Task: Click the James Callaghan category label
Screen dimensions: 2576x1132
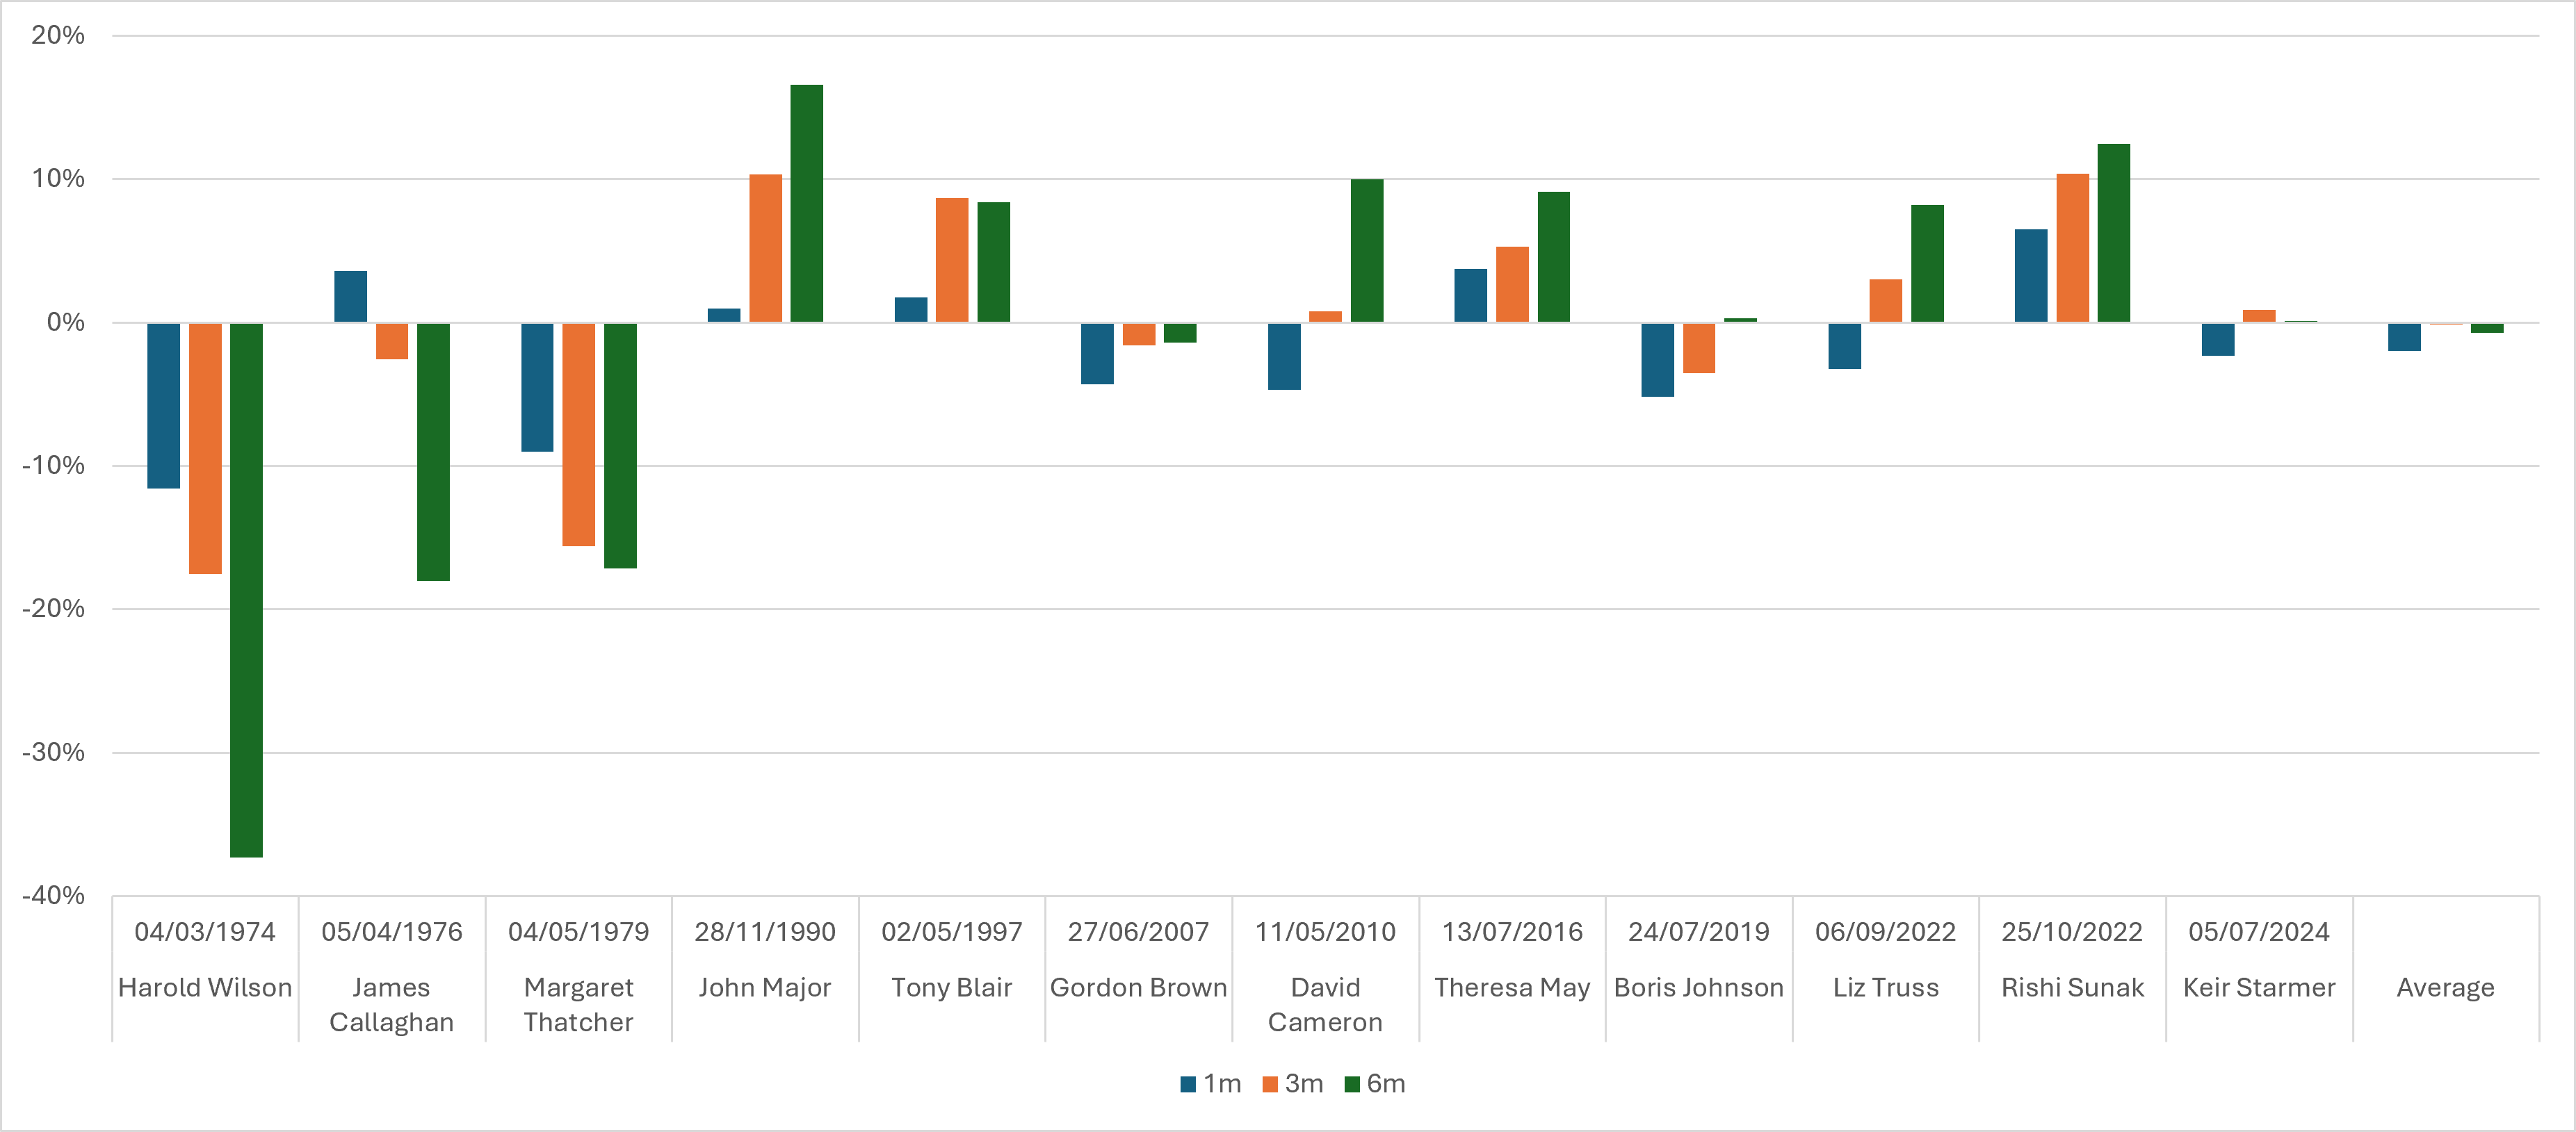Action: click(x=391, y=1004)
